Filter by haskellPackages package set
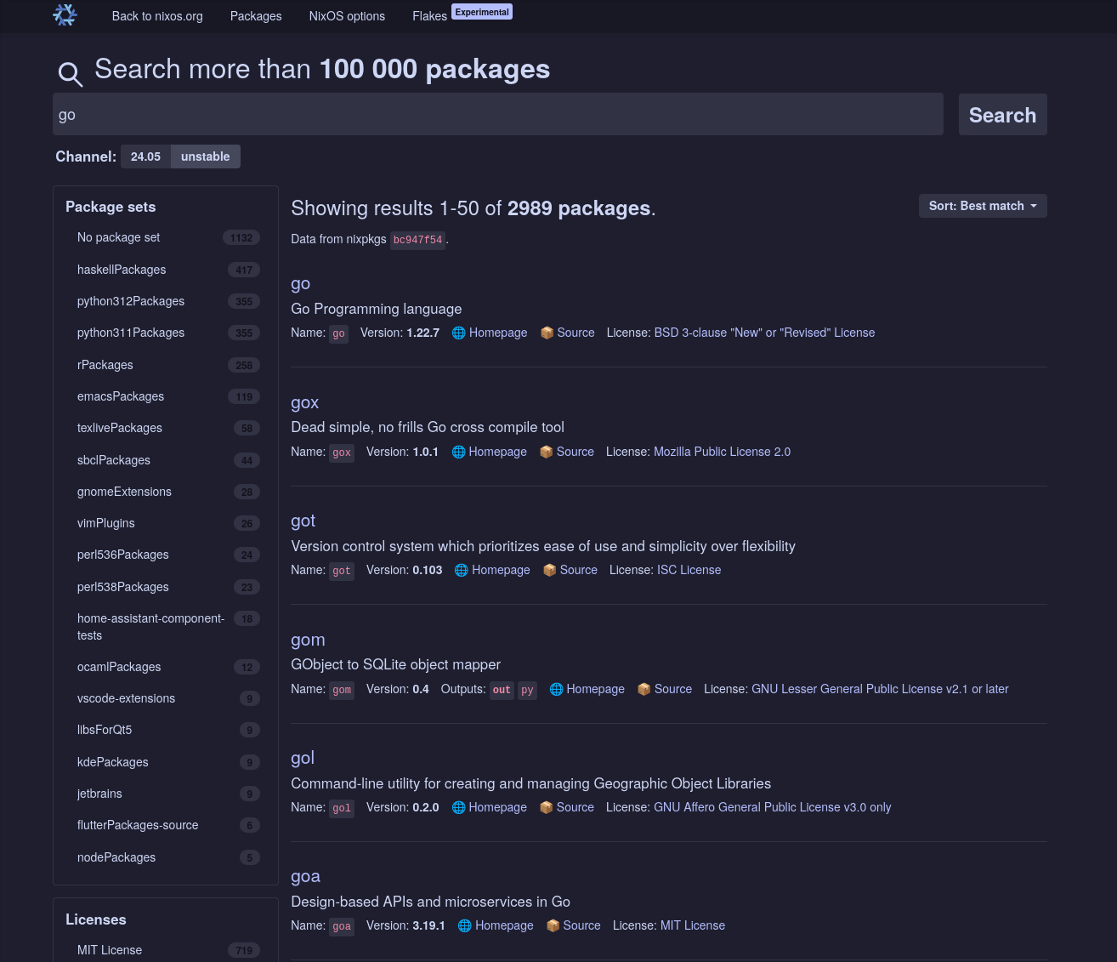The width and height of the screenshot is (1117, 962). [122, 270]
